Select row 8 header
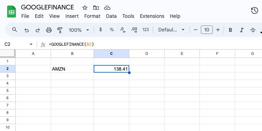The height and width of the screenshot is (131, 262). [x=8, y=113]
